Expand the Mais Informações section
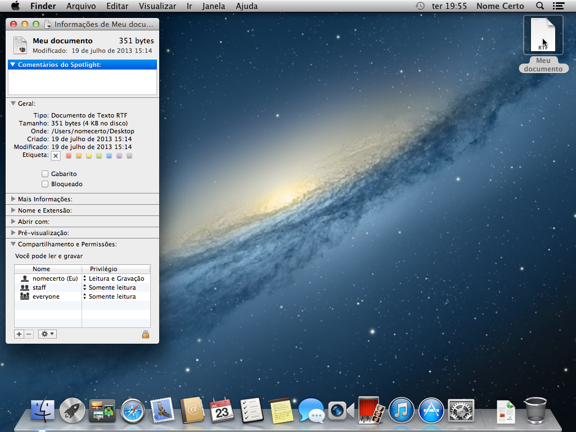The image size is (576, 432). coord(13,199)
